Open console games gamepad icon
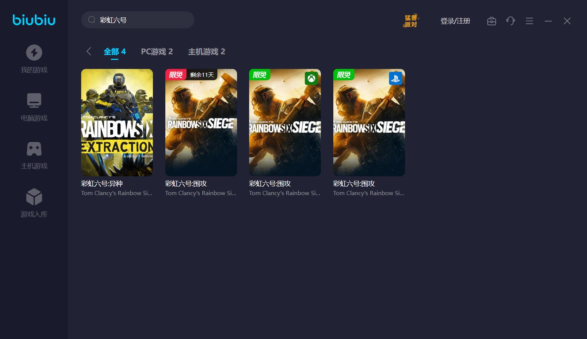The image size is (587, 339). (34, 149)
